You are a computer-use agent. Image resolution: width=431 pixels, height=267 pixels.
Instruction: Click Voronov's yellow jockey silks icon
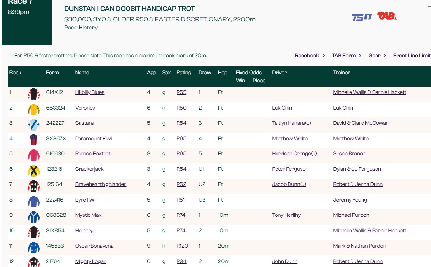coord(33,109)
